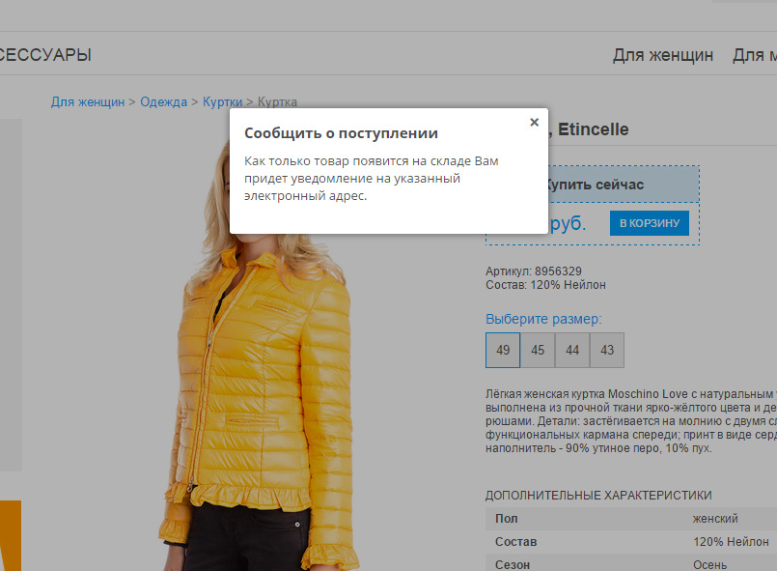777x571 pixels.
Task: Add the jacket with В КОРЗИНУ button
Action: (x=649, y=224)
